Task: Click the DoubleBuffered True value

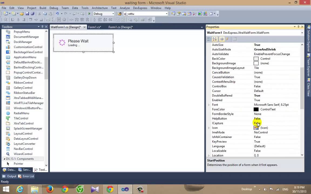Action: click(x=257, y=95)
